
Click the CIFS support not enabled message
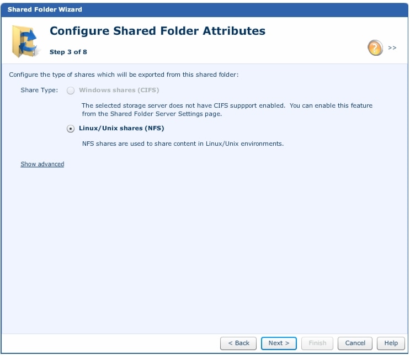227,110
